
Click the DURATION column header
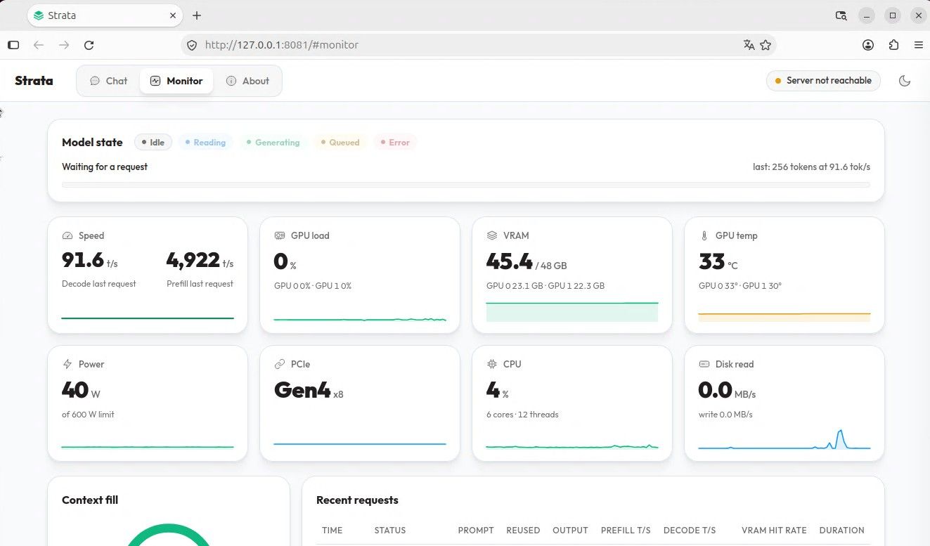tap(841, 531)
